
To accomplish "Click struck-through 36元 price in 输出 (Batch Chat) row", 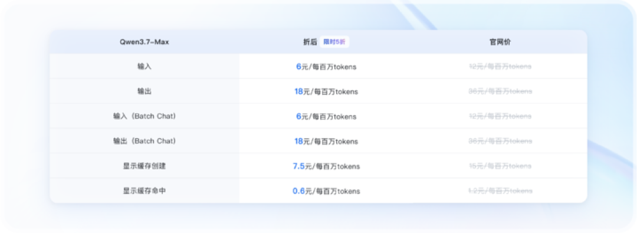I will pos(500,141).
